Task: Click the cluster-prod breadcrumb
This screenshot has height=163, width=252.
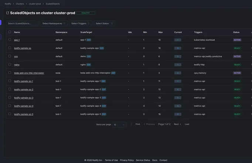Action: tap(35, 4)
